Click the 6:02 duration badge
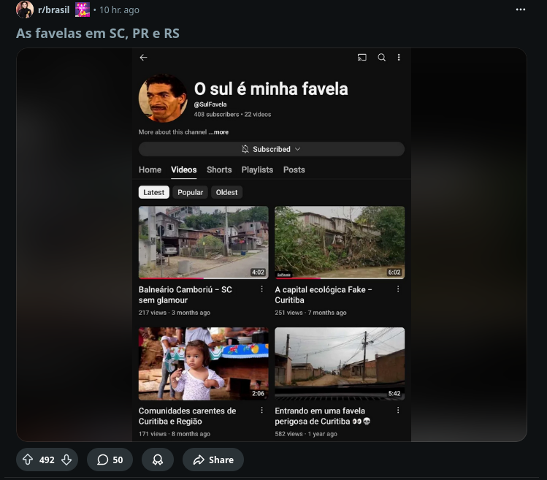 coord(394,273)
